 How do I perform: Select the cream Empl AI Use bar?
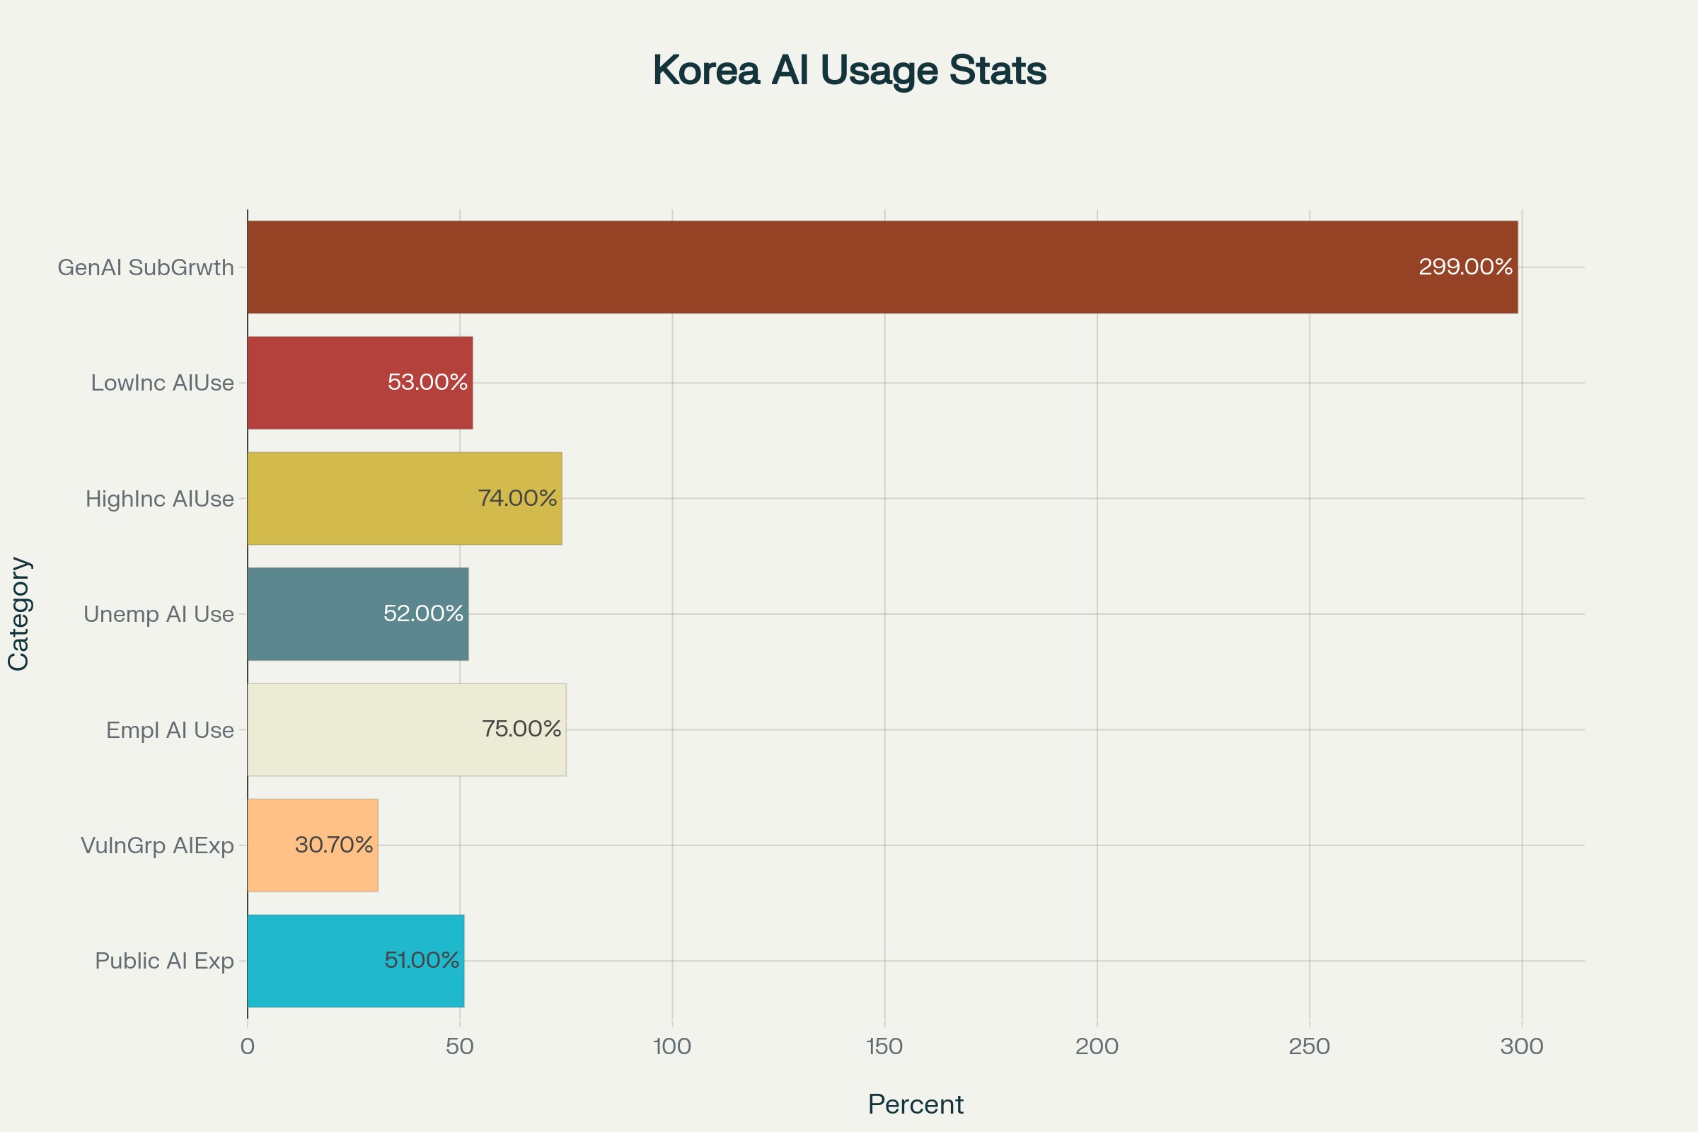408,729
